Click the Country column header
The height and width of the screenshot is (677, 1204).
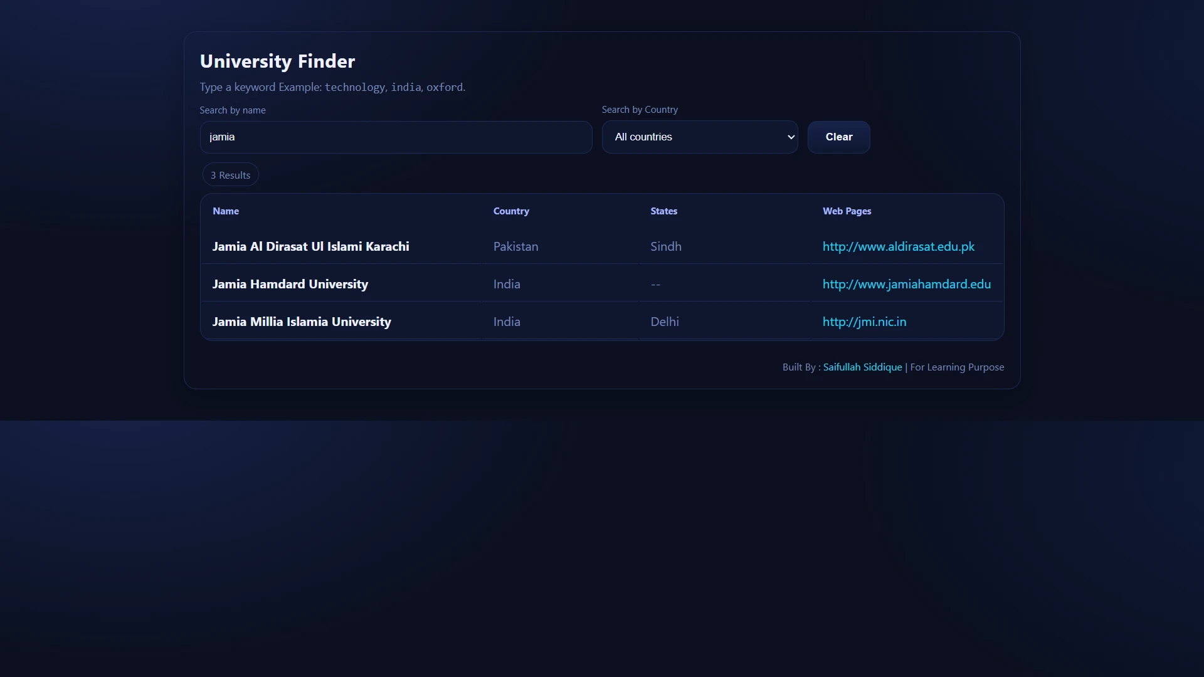coord(511,211)
